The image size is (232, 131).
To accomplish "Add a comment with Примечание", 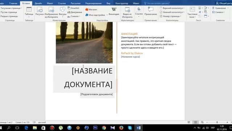I will click(151, 11).
